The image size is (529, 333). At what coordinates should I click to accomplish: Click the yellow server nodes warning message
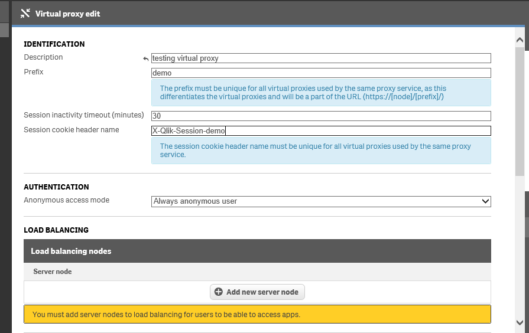pos(257,314)
